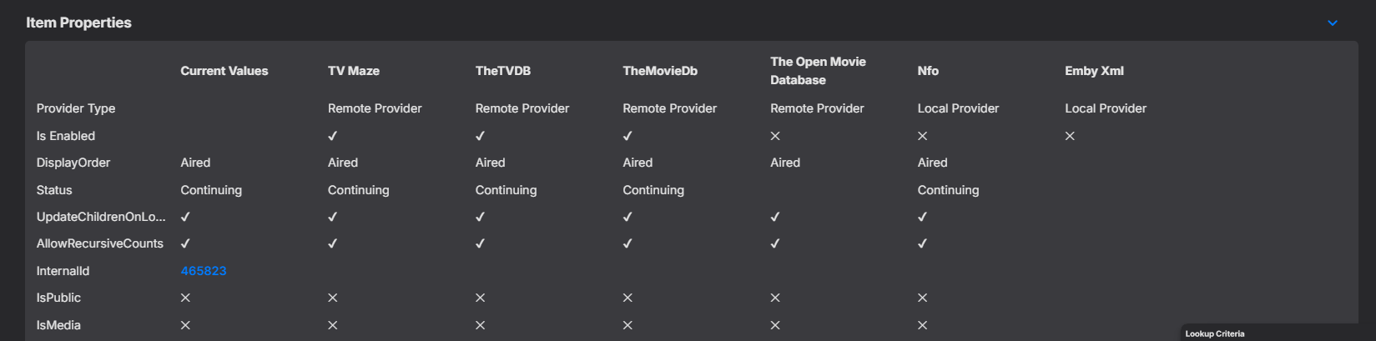
Task: Click the TheMovieDb Is Enabled checkmark
Action: (628, 136)
